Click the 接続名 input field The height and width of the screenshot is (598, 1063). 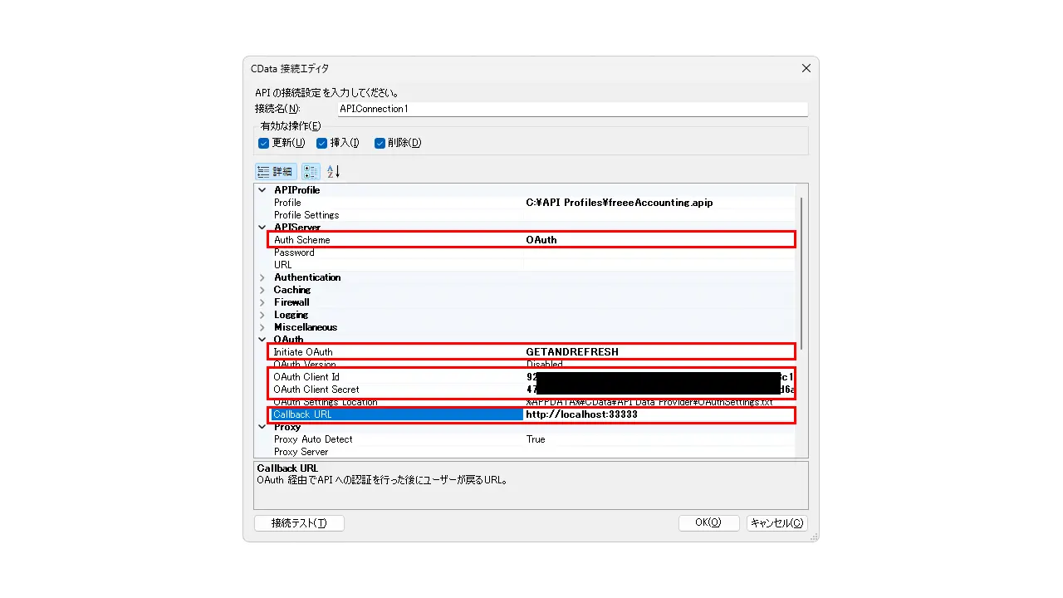572,109
